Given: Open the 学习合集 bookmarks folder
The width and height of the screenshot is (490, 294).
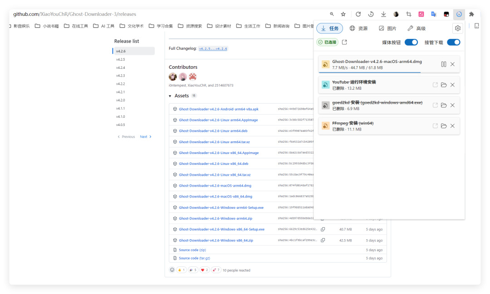Looking at the screenshot, I should coord(161,26).
